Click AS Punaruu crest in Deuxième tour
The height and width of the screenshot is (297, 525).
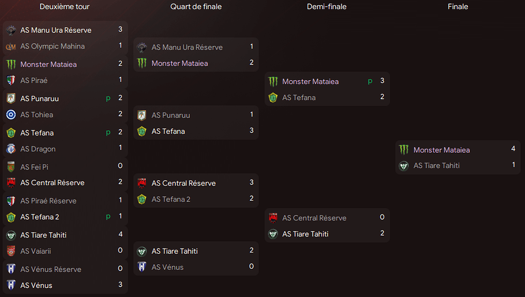11,99
